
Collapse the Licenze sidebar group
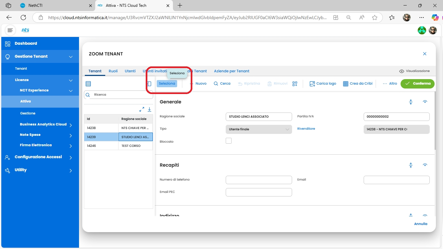(x=71, y=80)
